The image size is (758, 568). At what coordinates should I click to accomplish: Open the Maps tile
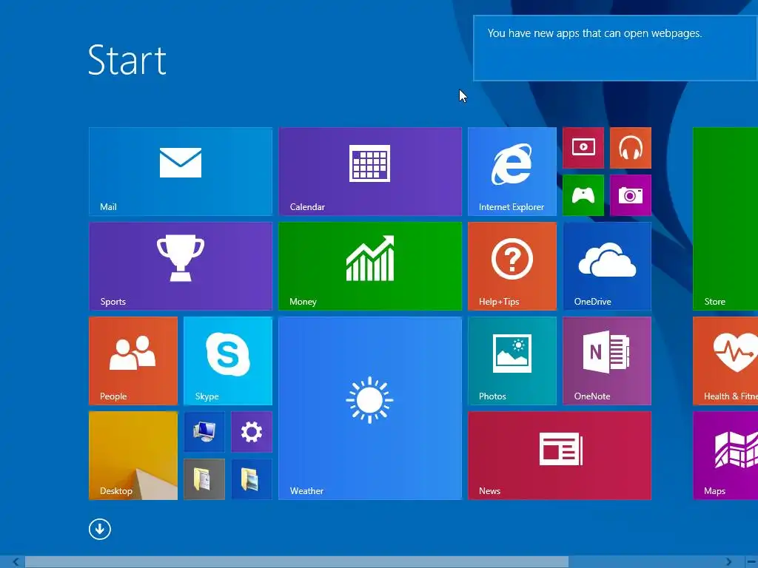(725, 455)
